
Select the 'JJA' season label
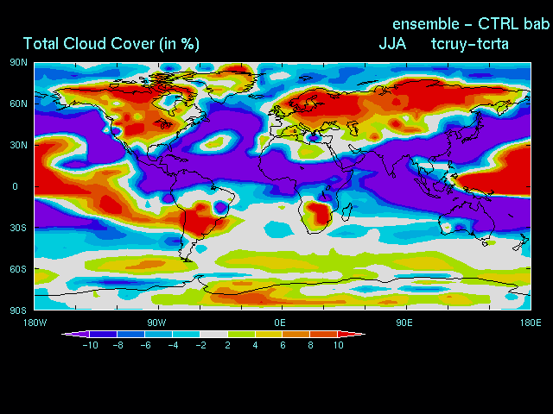(x=393, y=43)
